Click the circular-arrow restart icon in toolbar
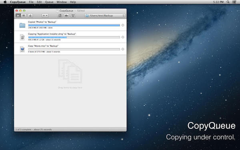This screenshot has width=240, height=150. coord(30,16)
